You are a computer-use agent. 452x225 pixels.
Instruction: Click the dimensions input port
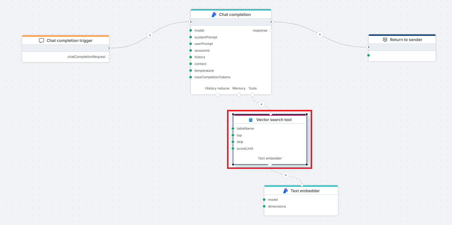pyautogui.click(x=264, y=206)
